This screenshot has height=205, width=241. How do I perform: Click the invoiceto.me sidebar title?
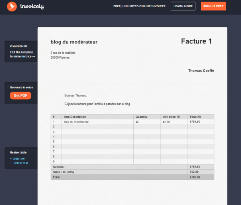(x=18, y=46)
